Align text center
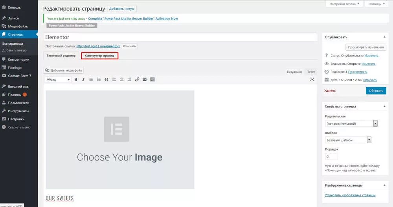Image resolution: width=393 pixels, height=207 pixels. coord(121,80)
